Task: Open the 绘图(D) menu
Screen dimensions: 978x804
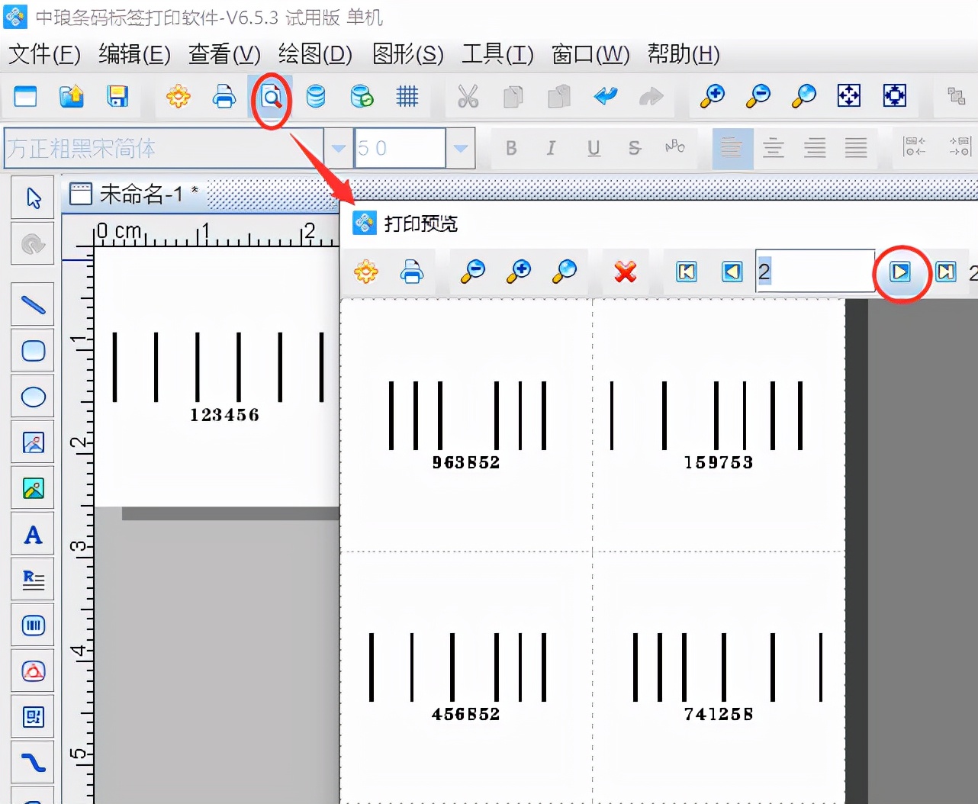Action: [x=314, y=54]
